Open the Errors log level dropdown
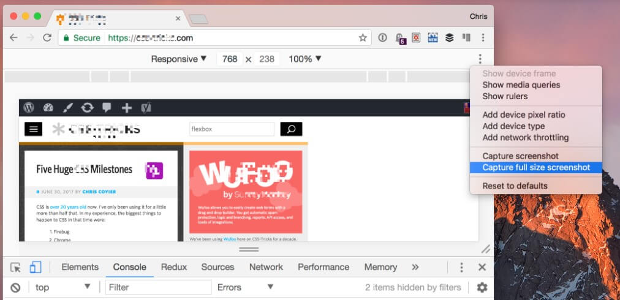The height and width of the screenshot is (300, 620). pyautogui.click(x=246, y=287)
